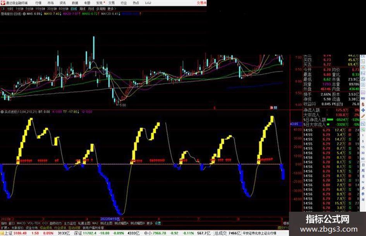The height and width of the screenshot is (236, 366).
Task: Open the 发现 menu
Action: click(x=100, y=3)
